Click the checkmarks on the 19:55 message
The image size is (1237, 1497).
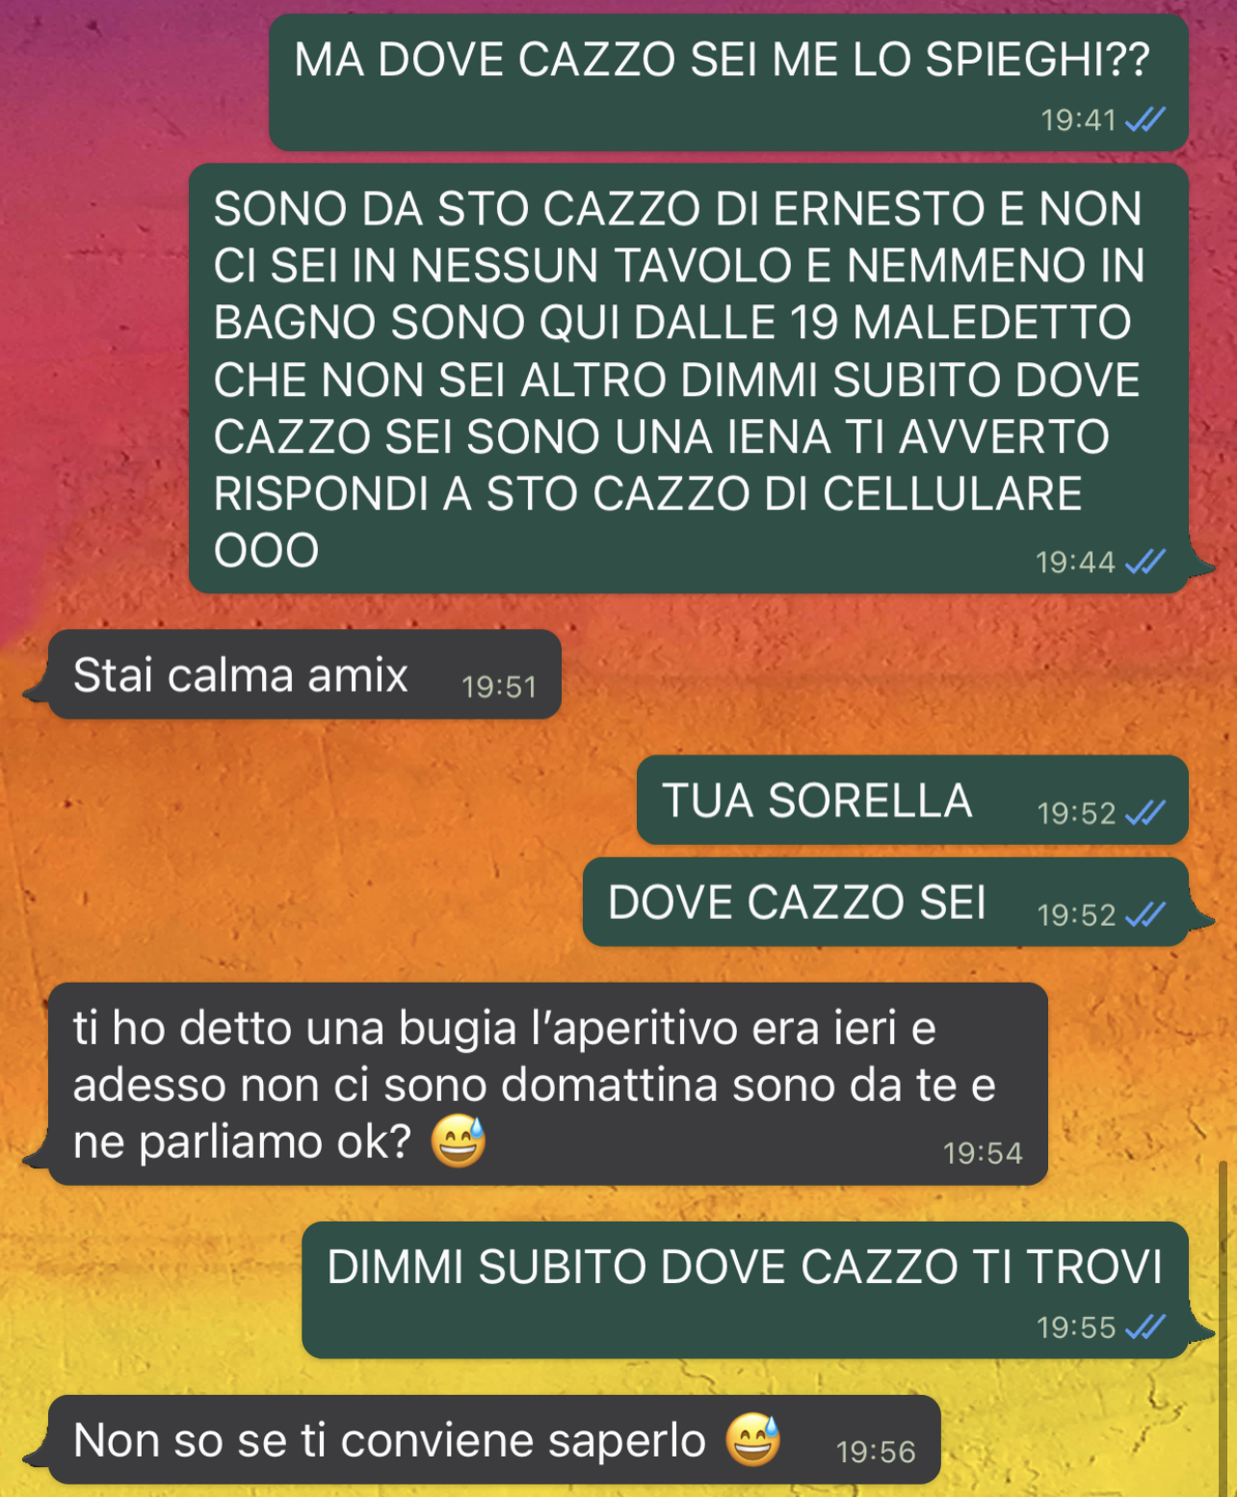click(1145, 1327)
